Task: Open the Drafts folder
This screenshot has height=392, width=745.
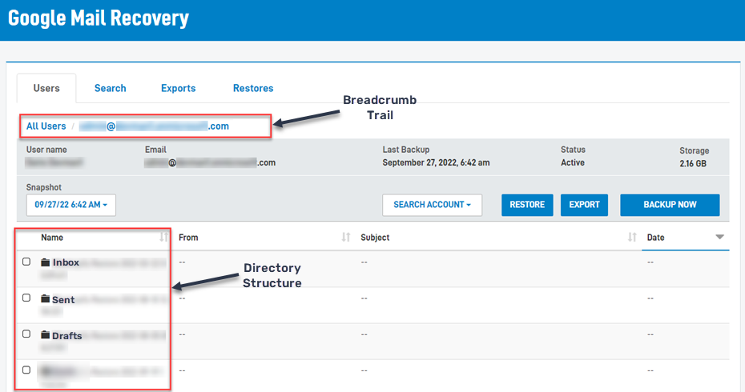Action: point(67,335)
